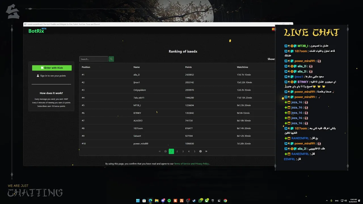Open Microsoft Edge in taskbar
The image size is (363, 204).
(x=150, y=201)
